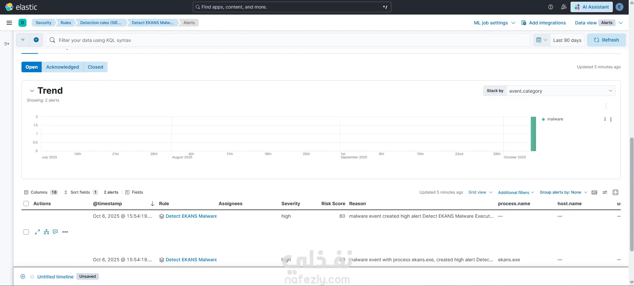Open the Fields browser button

[x=134, y=192]
